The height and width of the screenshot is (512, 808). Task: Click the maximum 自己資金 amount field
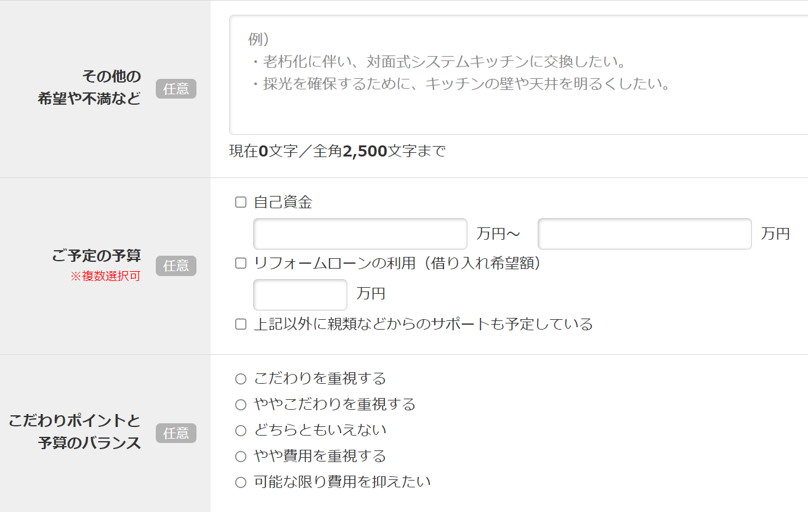point(645,234)
